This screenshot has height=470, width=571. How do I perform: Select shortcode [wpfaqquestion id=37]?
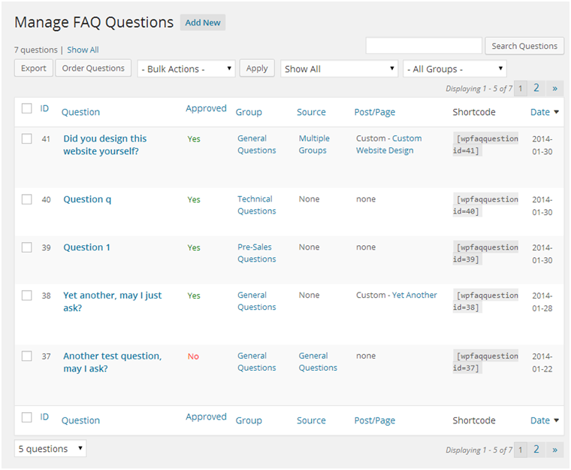pyautogui.click(x=485, y=362)
